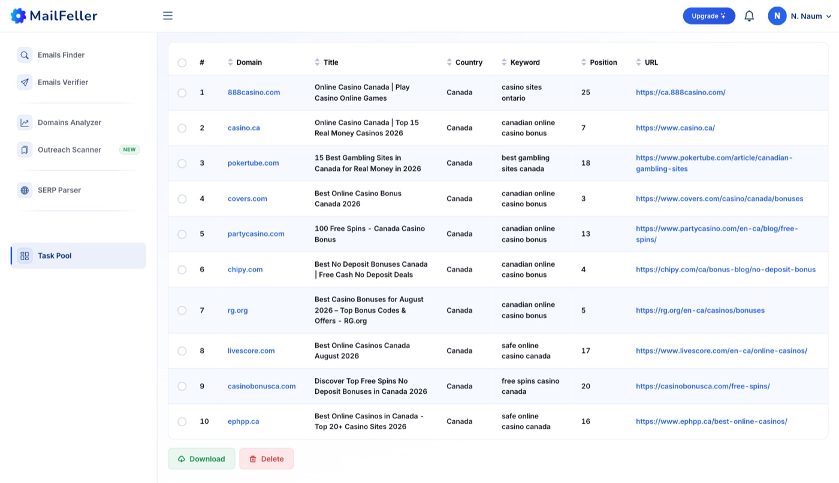Click the title "Best Online Casino Bonus Canada 2026"
Screen dimensions: 839x483
(x=358, y=199)
